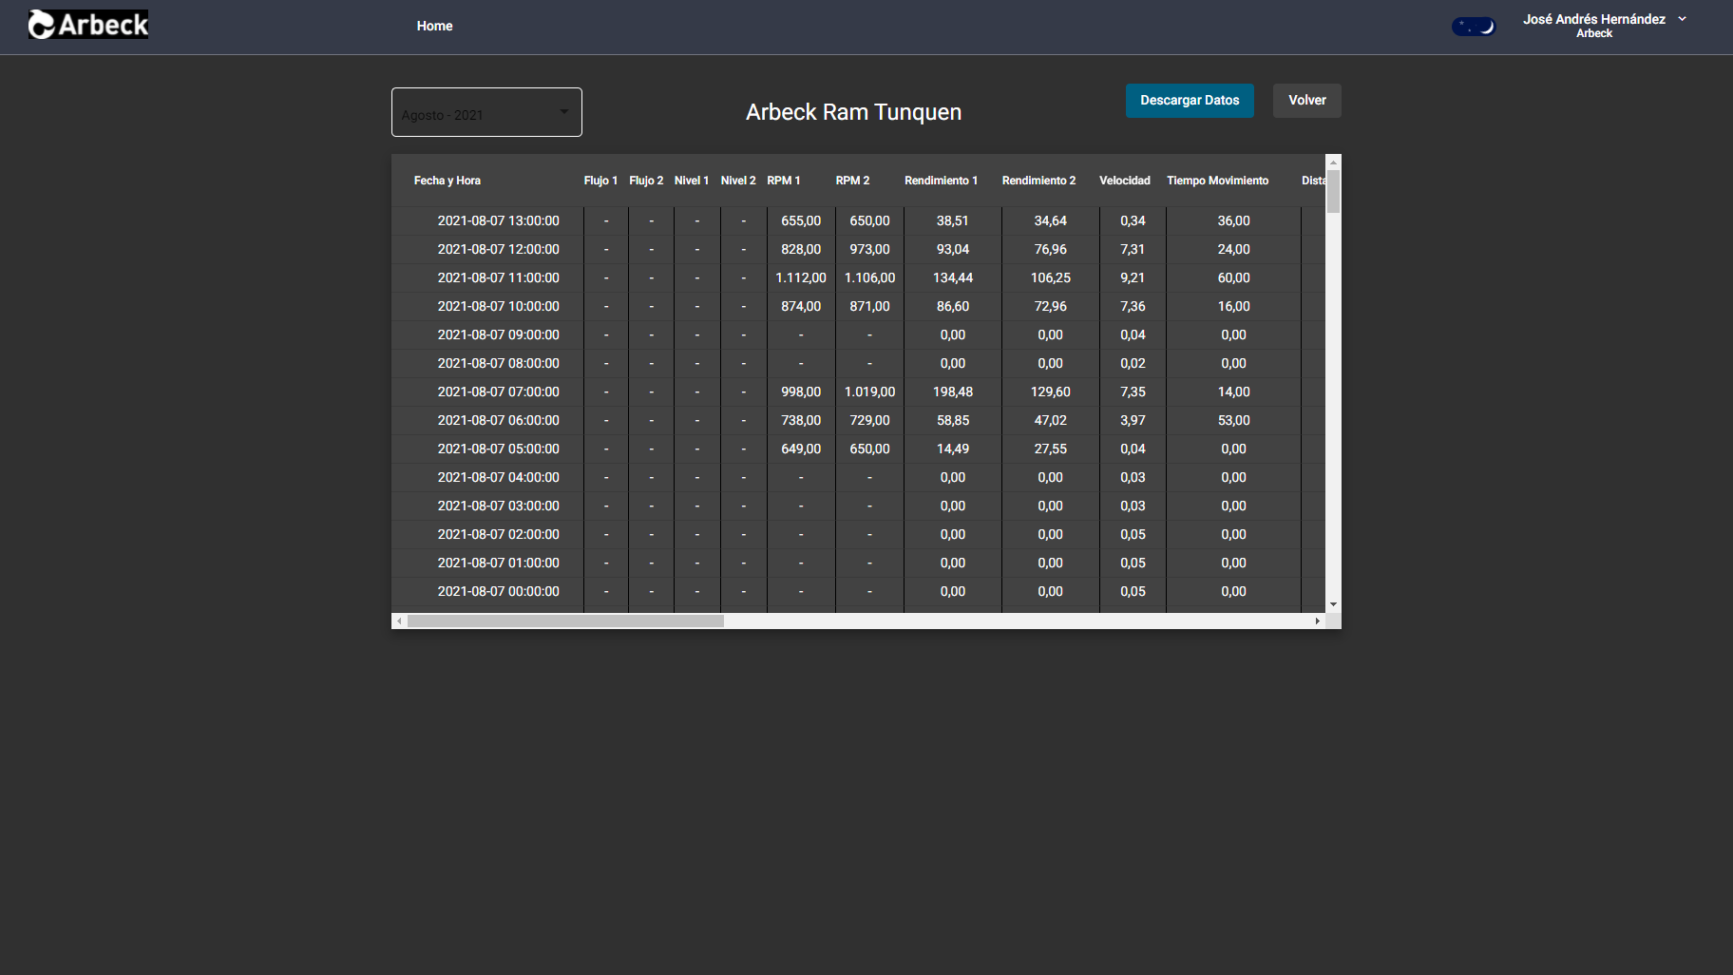Viewport: 1733px width, 975px height.
Task: Click the Arbeck logo
Action: [88, 25]
